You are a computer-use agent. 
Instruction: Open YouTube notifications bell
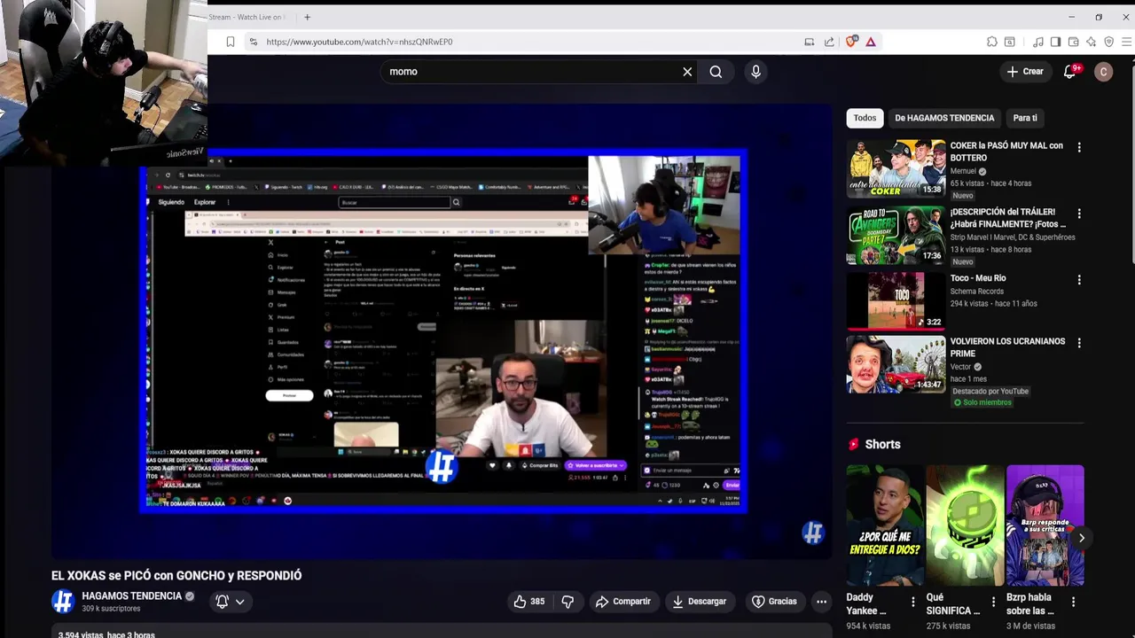(1070, 72)
